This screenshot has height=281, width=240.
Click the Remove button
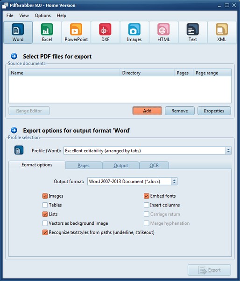click(180, 111)
